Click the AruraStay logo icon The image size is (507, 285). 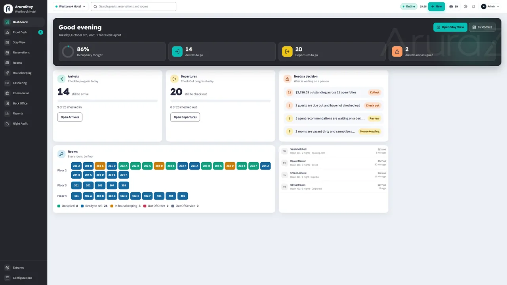[8, 9]
